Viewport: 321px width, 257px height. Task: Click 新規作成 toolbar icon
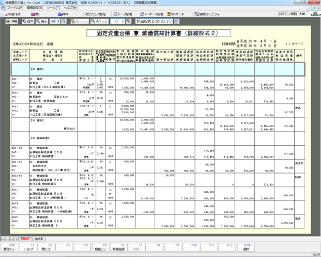click(12, 14)
